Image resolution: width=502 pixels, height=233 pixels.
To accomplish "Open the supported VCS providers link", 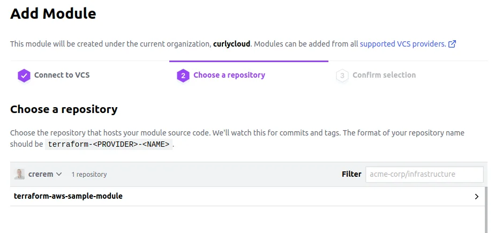I will click(403, 44).
